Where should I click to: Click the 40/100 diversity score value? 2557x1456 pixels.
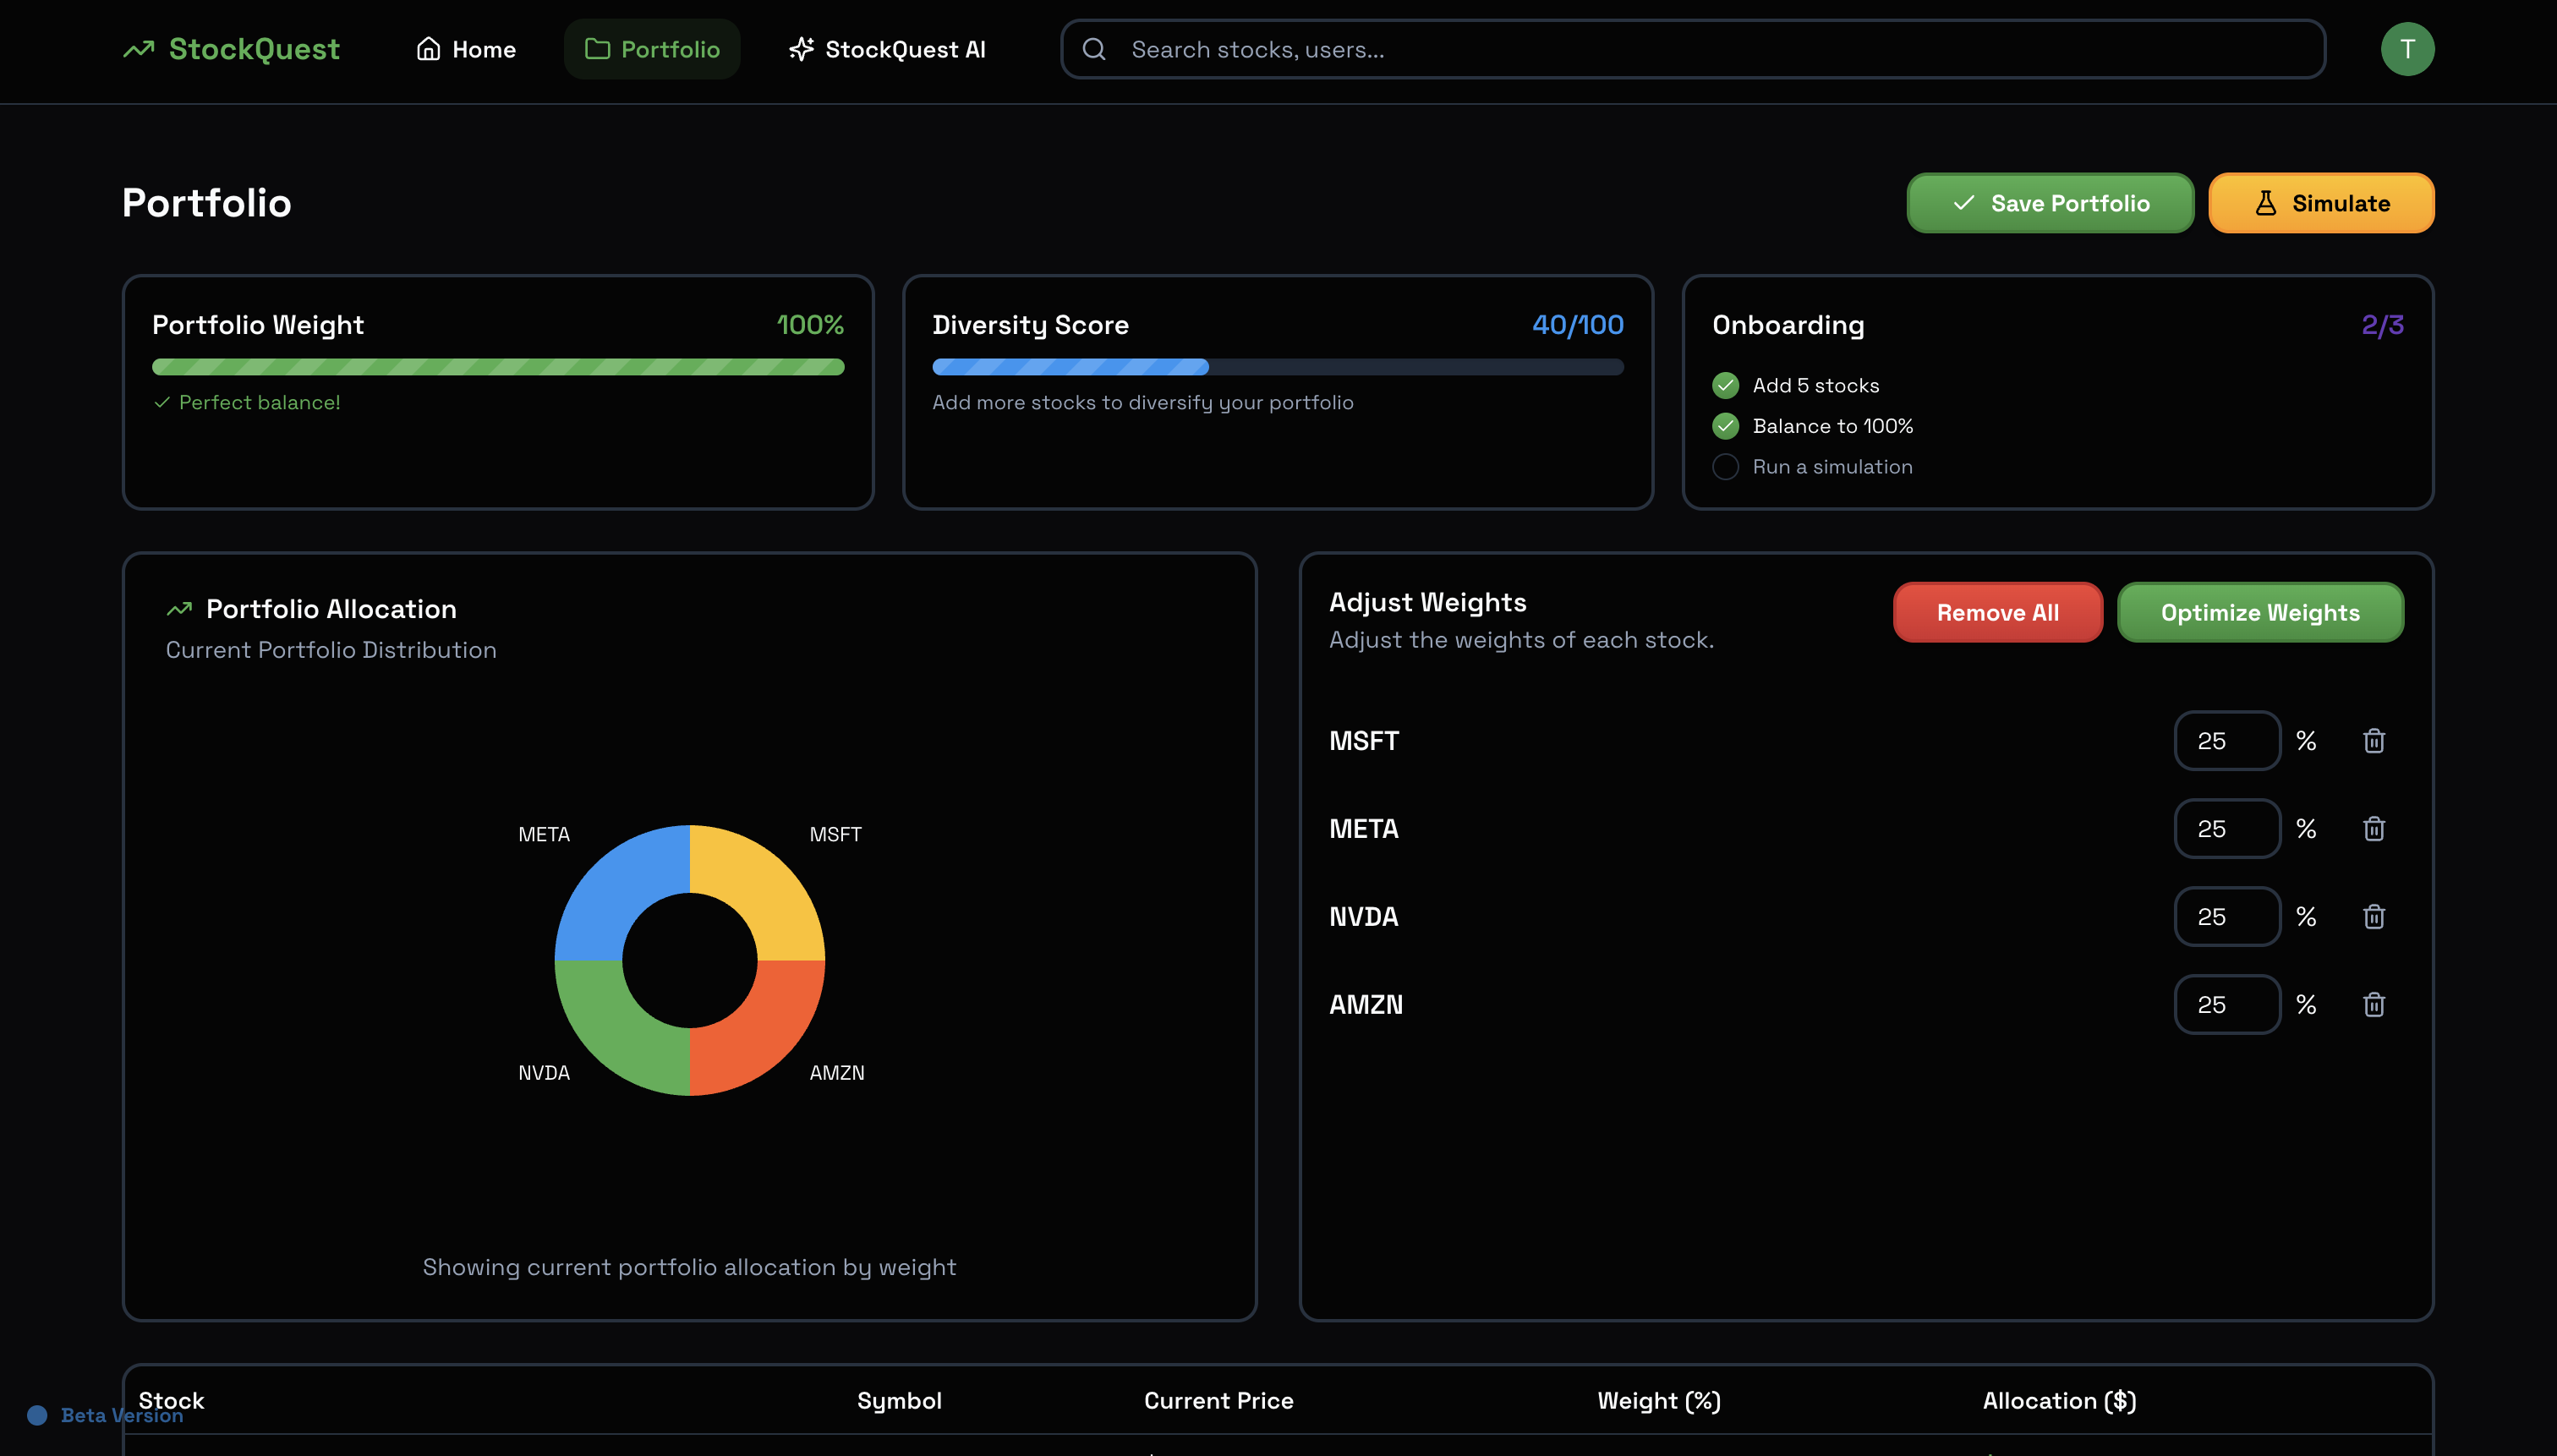click(x=1578, y=325)
